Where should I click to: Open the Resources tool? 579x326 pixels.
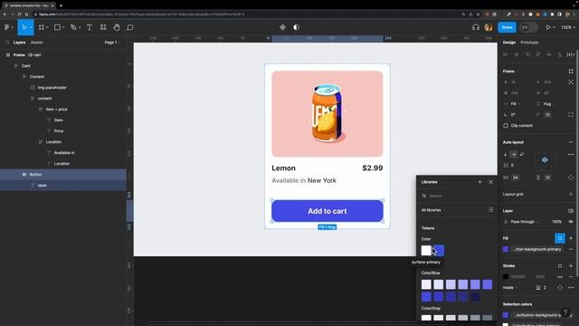(x=103, y=27)
